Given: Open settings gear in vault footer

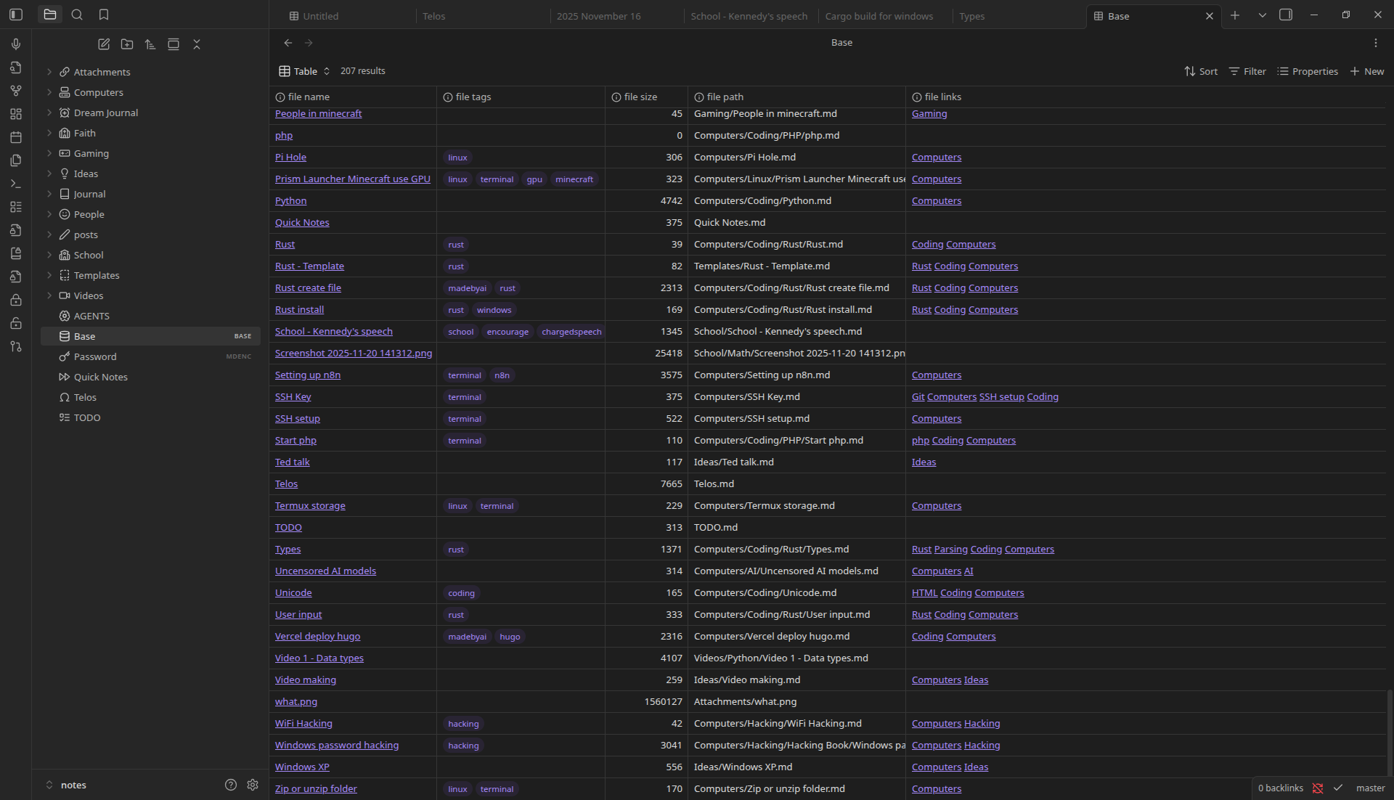Looking at the screenshot, I should coord(253,785).
